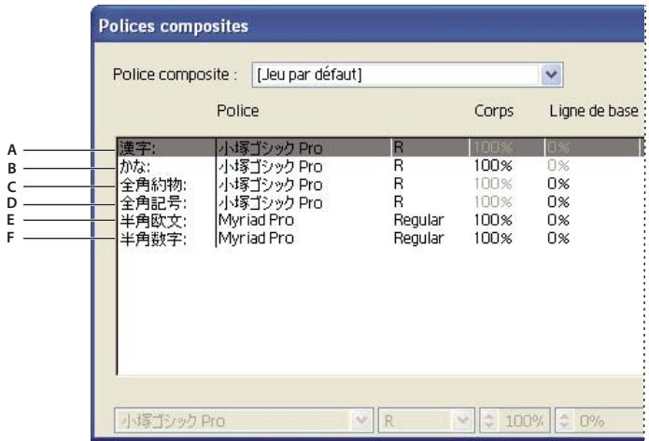Click 0% Ligne de base in 半角数字 row
The image size is (649, 441).
click(557, 238)
